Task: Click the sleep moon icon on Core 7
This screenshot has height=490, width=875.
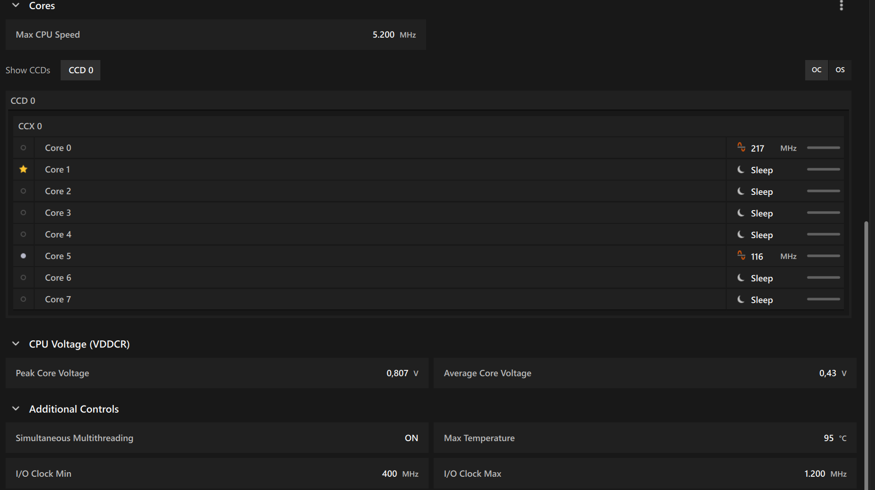Action: 741,299
